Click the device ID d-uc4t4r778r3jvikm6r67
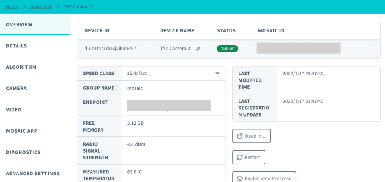385x182 pixels. coord(110,49)
